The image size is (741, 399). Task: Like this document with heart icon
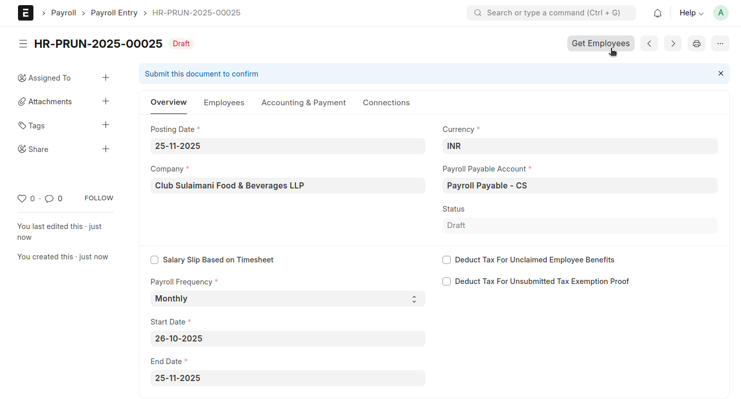tap(22, 198)
